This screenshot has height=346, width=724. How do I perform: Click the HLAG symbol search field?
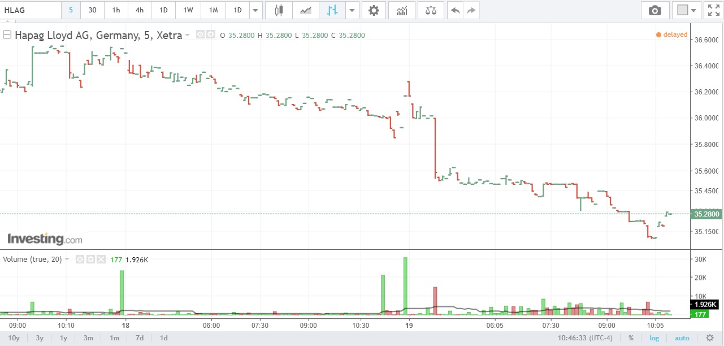(x=31, y=10)
